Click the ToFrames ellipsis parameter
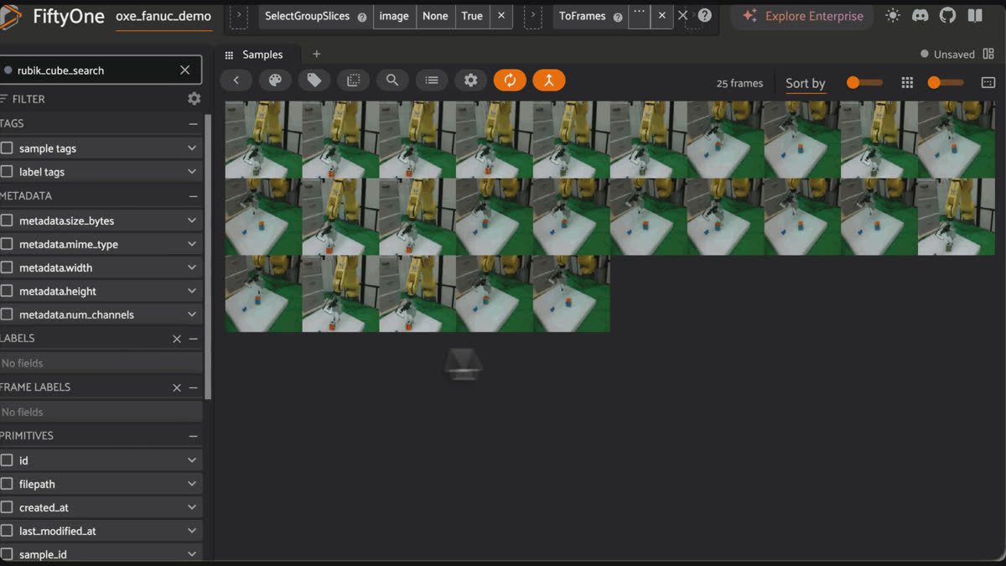Image resolution: width=1006 pixels, height=566 pixels. [639, 16]
